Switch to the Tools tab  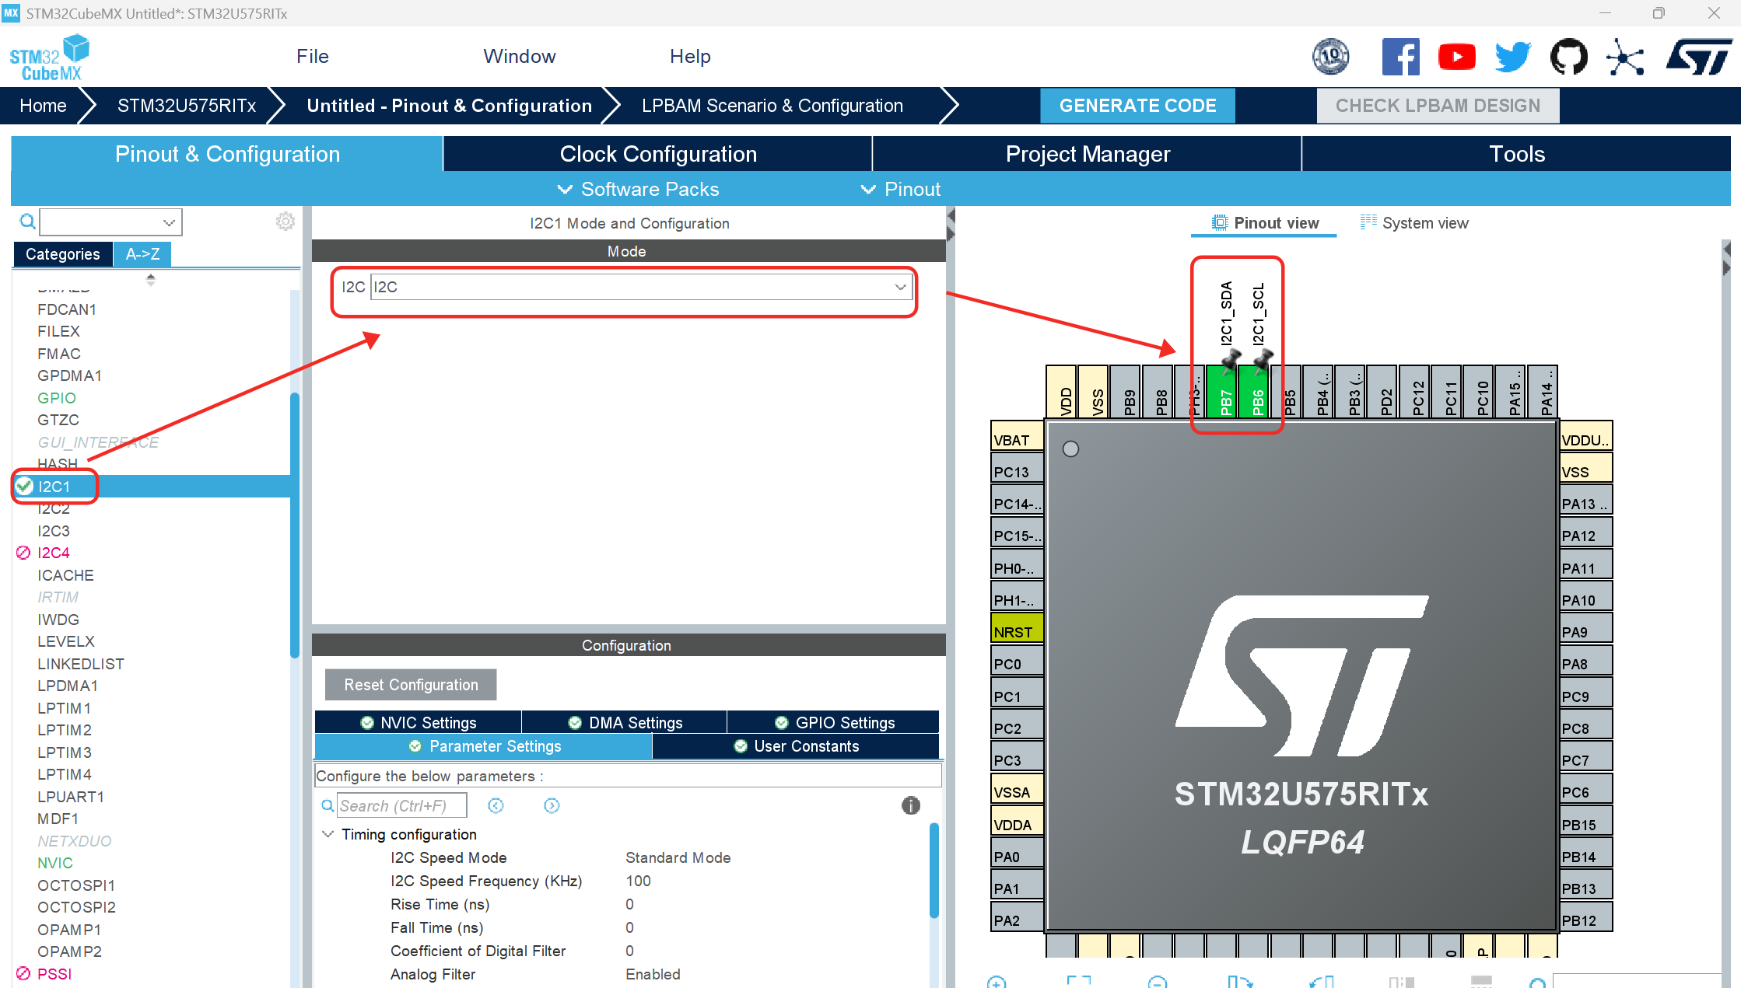1517,154
